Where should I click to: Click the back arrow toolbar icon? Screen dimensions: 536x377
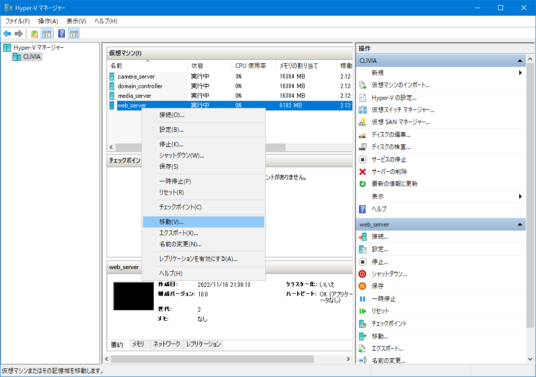pos(7,33)
